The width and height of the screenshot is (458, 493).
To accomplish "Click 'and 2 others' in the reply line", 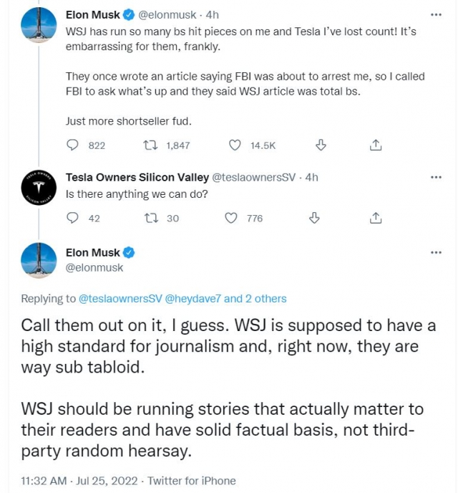I will [255, 298].
